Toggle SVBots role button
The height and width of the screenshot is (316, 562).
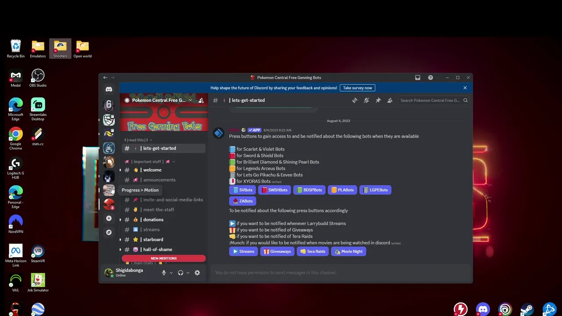pyautogui.click(x=242, y=190)
